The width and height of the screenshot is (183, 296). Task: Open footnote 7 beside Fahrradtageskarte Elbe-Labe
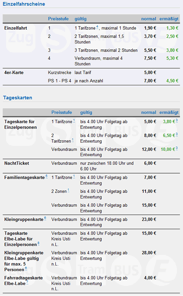click(27, 283)
